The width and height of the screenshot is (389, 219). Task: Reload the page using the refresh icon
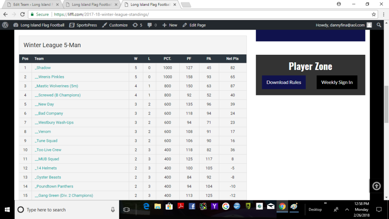pyautogui.click(x=22, y=14)
